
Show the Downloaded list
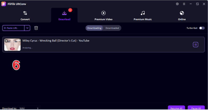[x=112, y=28]
